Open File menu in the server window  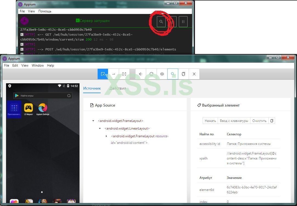click(22, 11)
